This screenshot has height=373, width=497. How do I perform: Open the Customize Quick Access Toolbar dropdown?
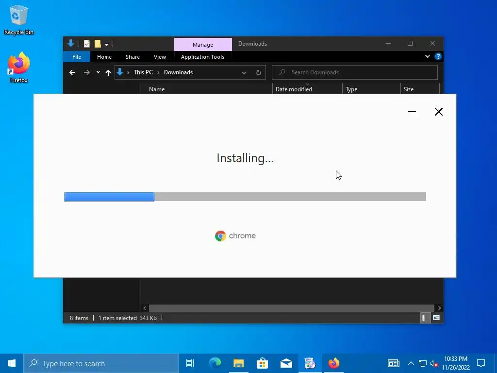106,44
